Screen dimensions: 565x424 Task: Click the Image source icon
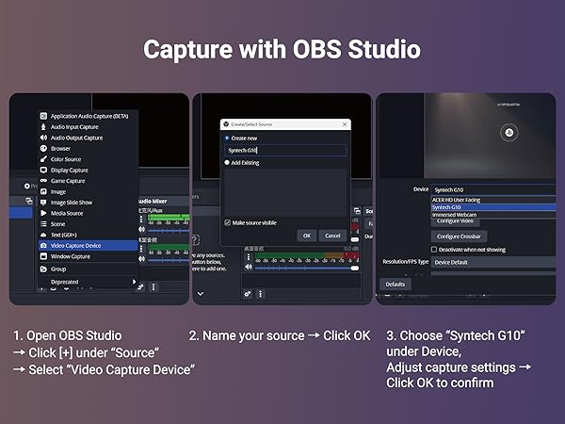43,191
